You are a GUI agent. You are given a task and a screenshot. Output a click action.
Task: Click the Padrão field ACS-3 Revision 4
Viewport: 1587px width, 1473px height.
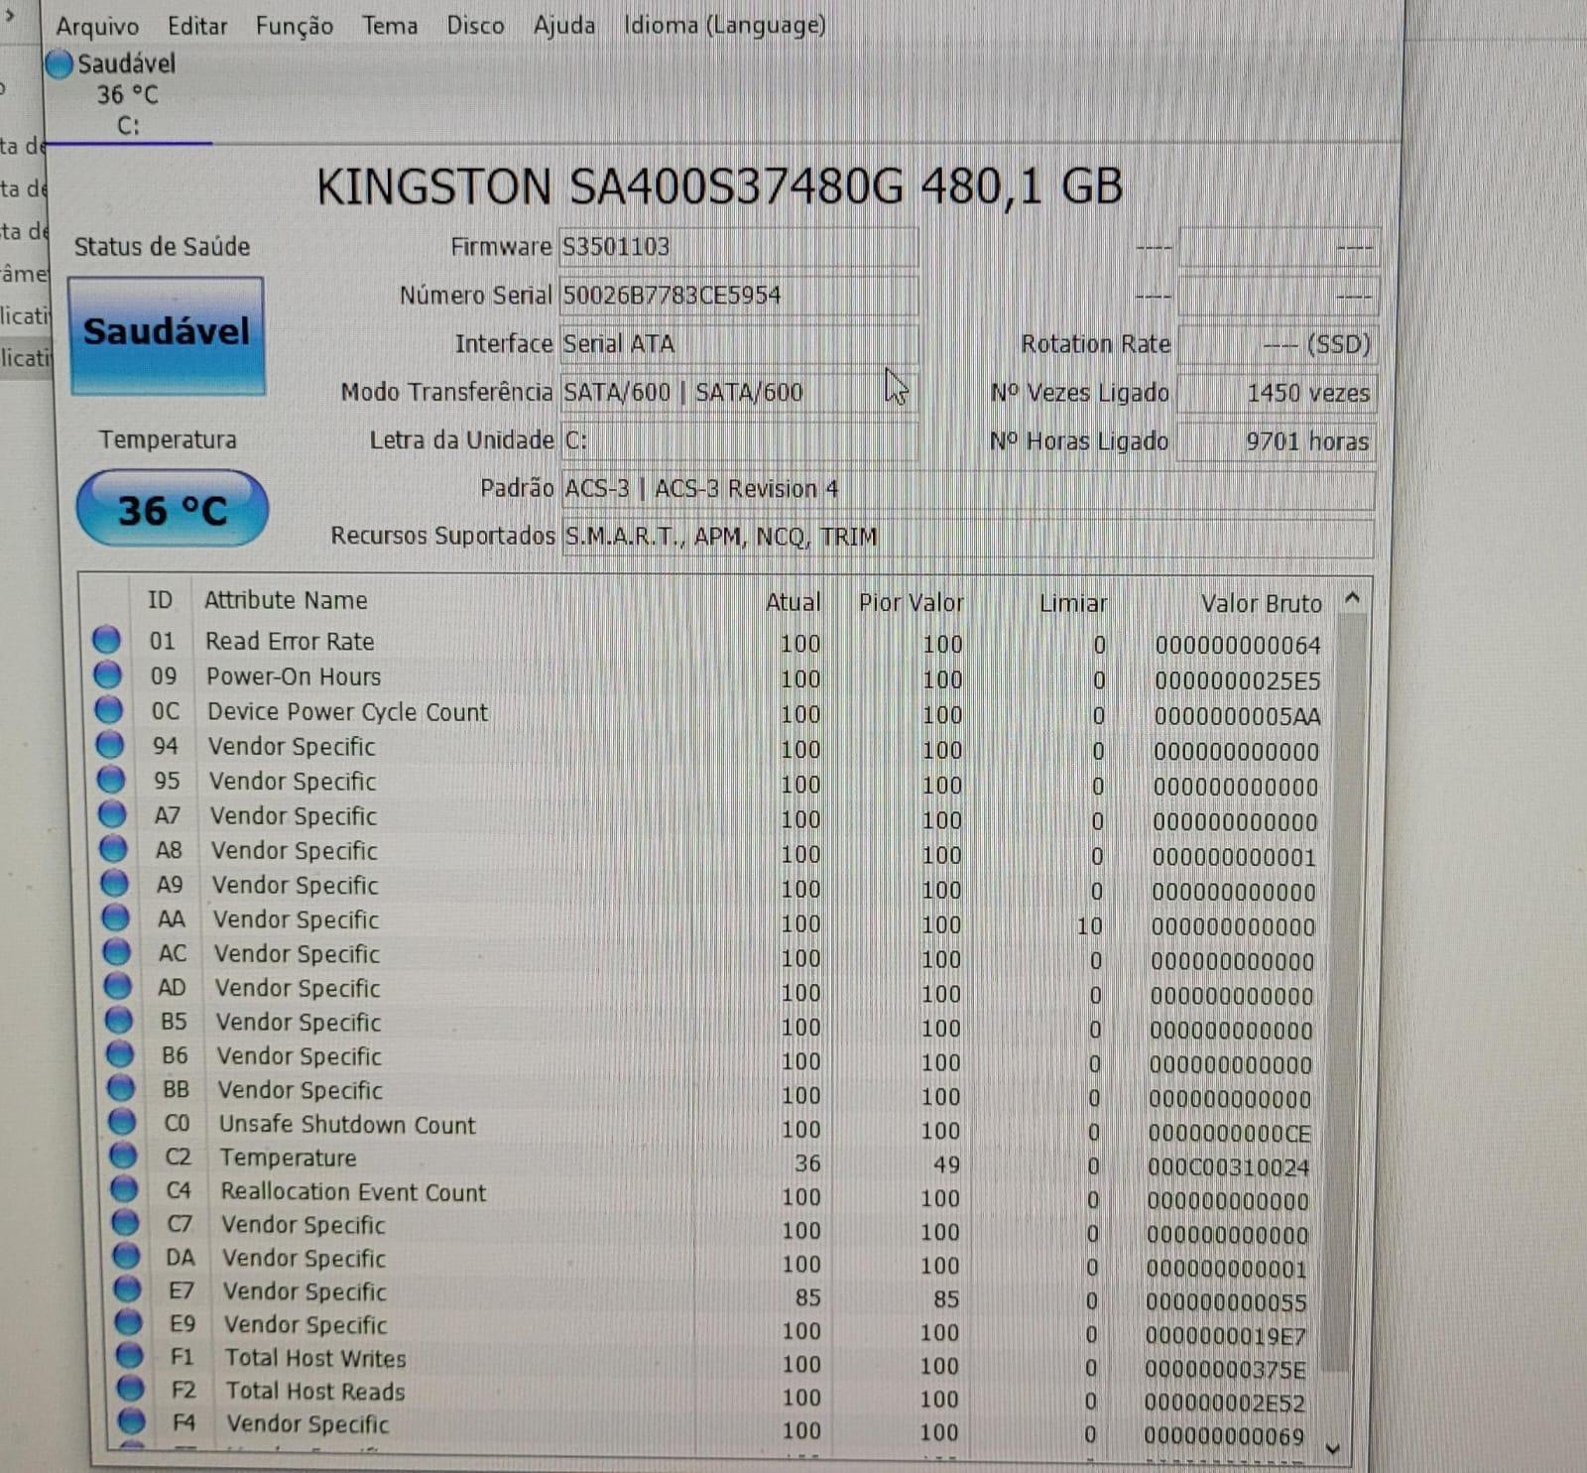point(967,489)
